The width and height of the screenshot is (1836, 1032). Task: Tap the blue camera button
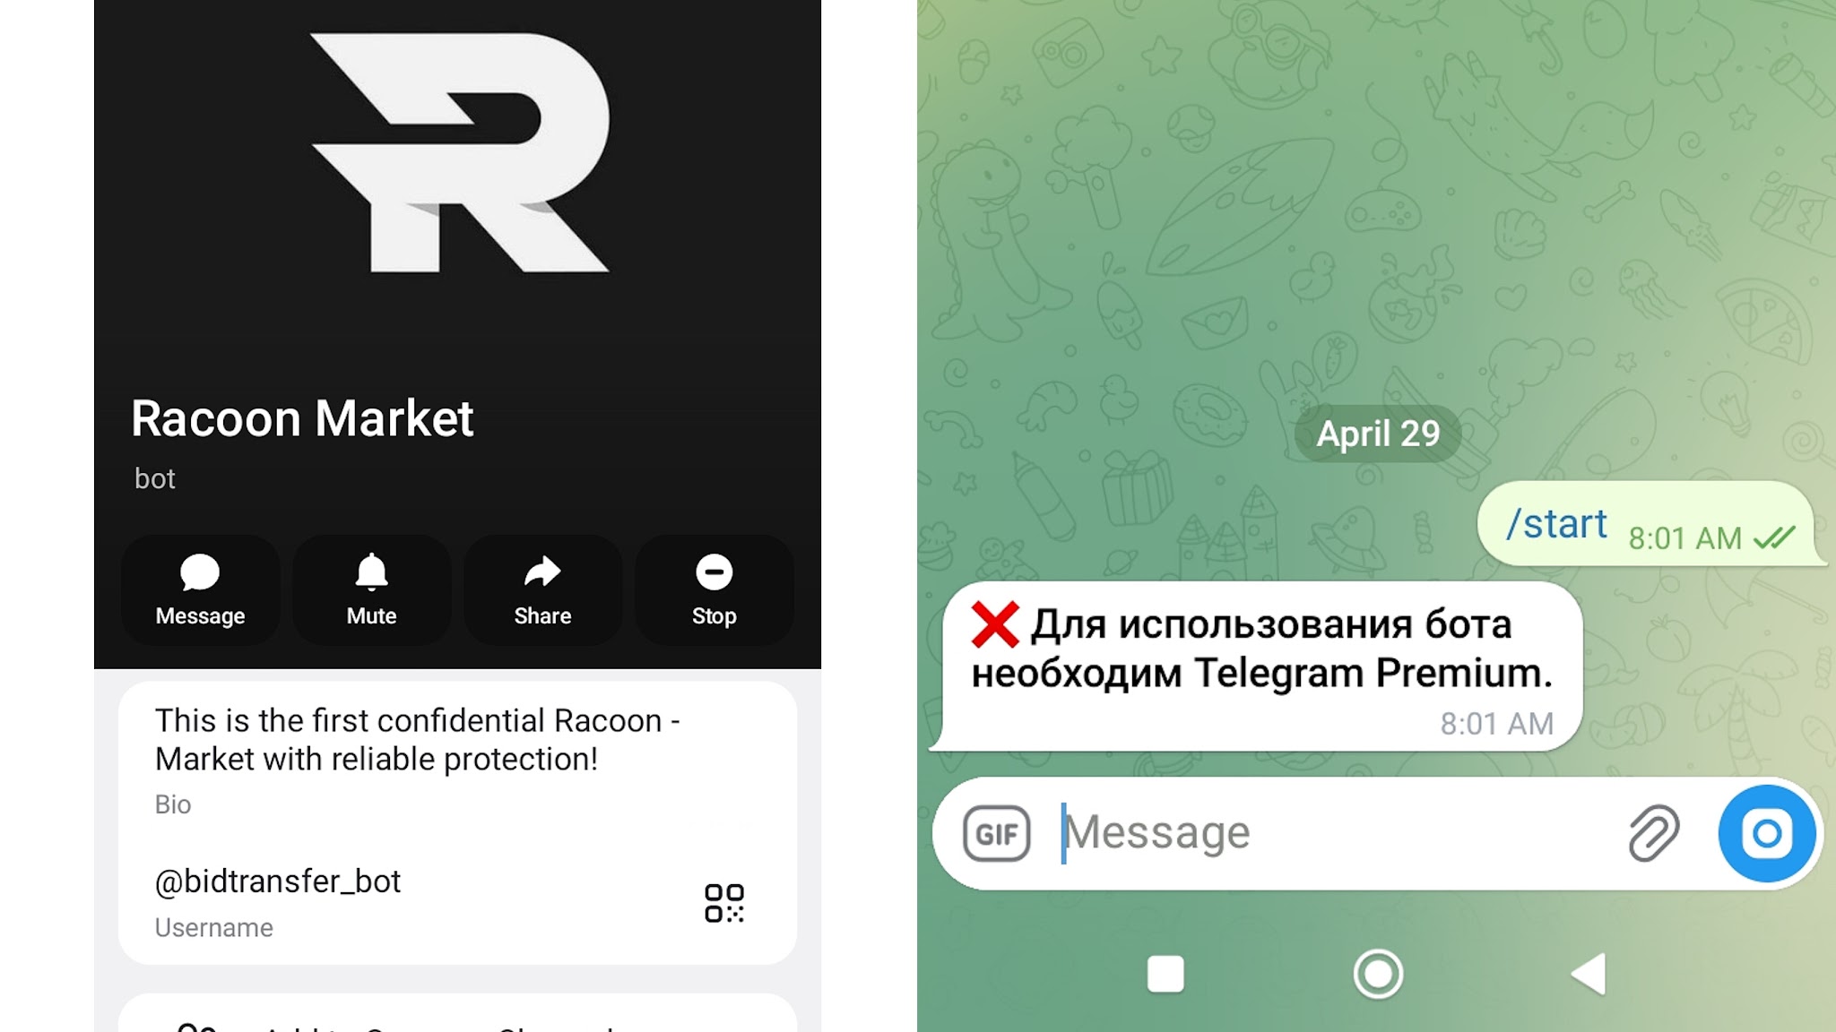[x=1767, y=833]
